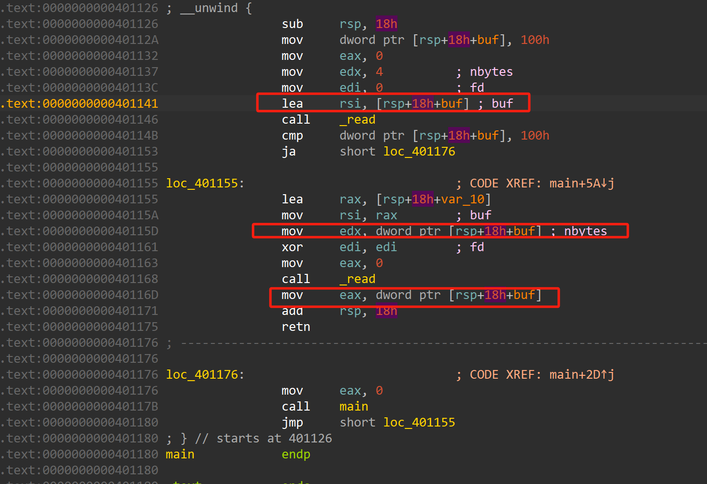Viewport: 707px width, 484px height.
Task: Select the address .text:000000000040112A
Action: point(79,40)
